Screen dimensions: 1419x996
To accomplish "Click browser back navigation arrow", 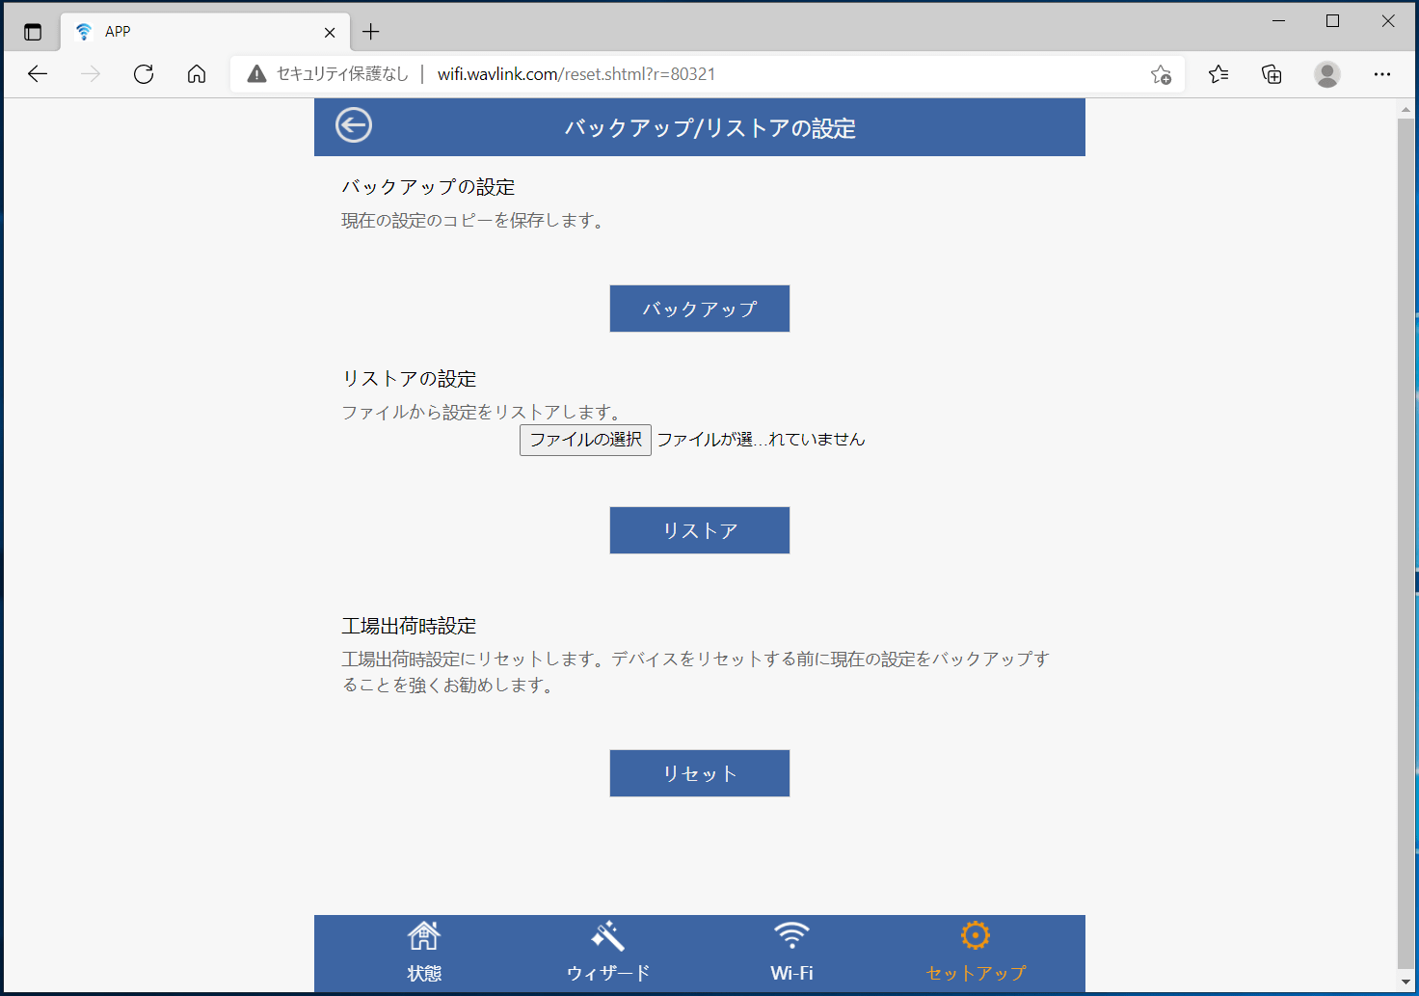I will point(38,74).
